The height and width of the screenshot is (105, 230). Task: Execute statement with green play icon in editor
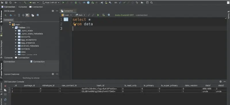point(98,15)
